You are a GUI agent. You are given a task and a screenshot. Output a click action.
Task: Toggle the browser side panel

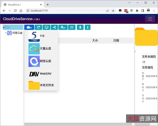143,11
